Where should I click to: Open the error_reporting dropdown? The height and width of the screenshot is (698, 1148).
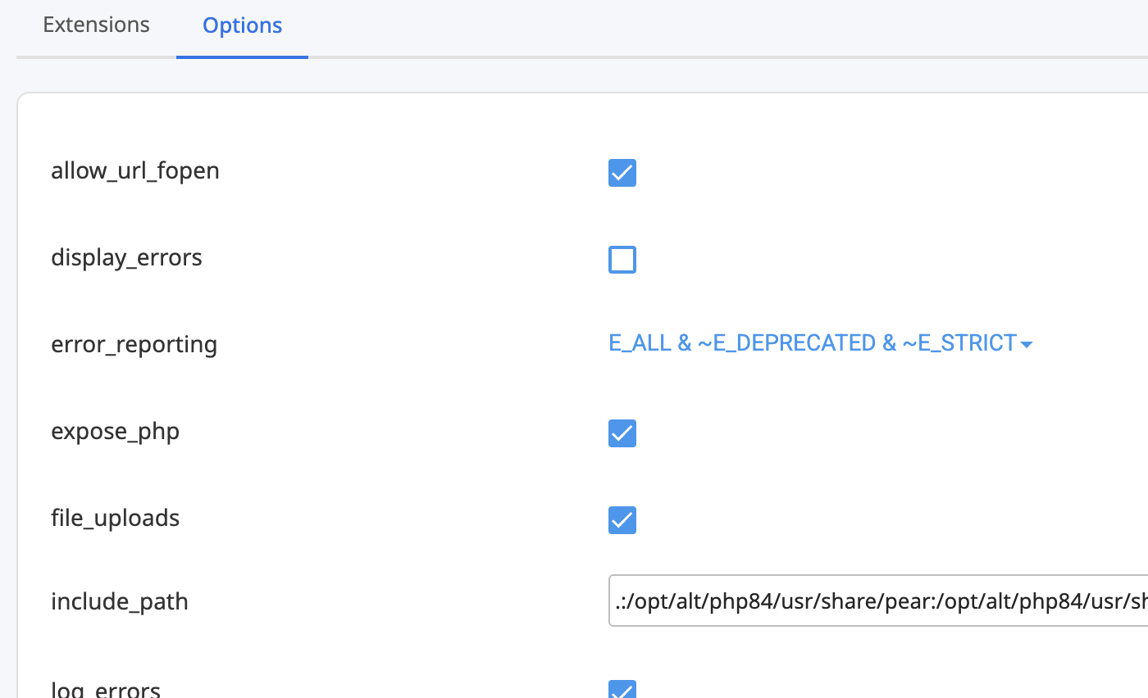coord(820,342)
